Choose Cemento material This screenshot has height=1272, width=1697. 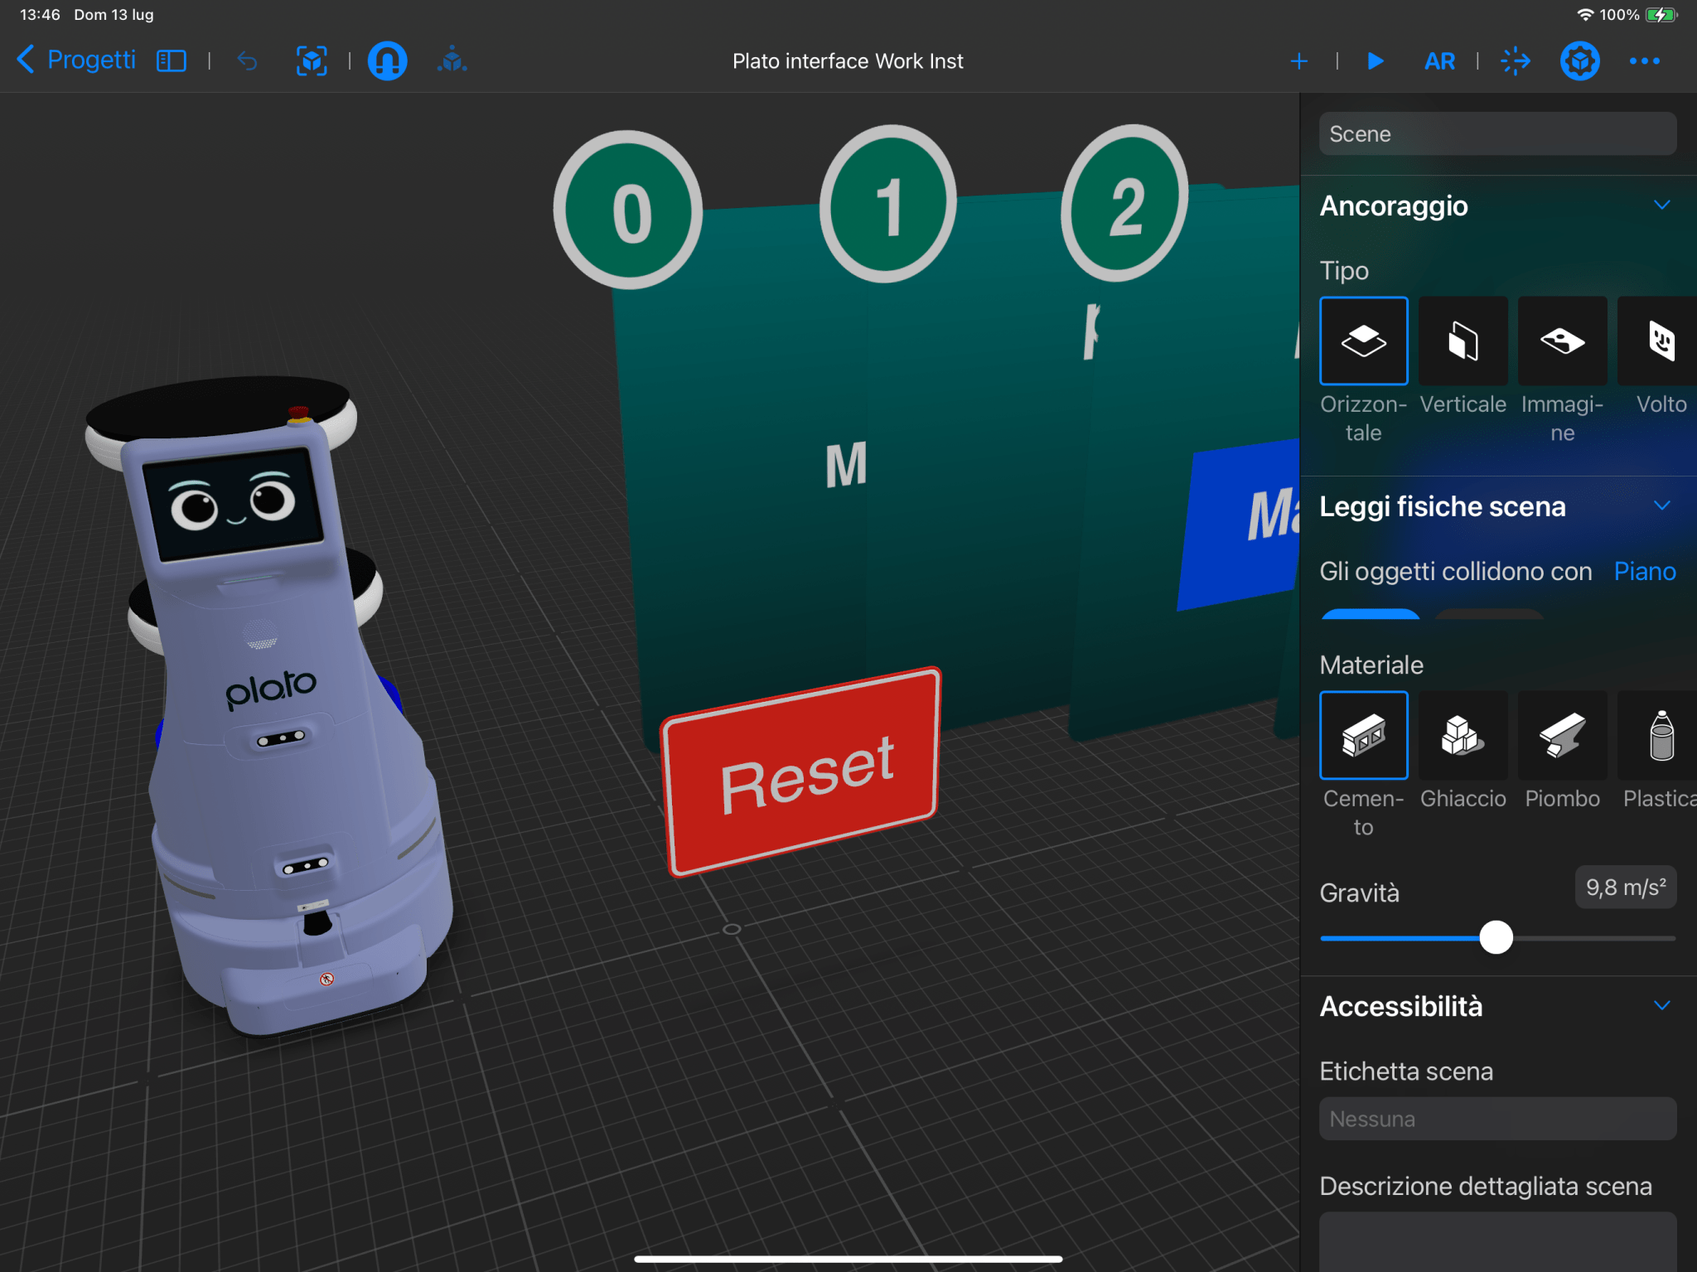pyautogui.click(x=1363, y=735)
